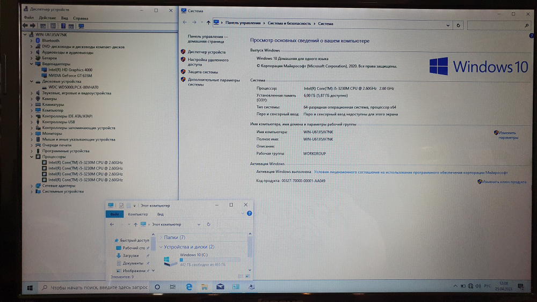Select Контроллеры USB tree item

coord(58,122)
